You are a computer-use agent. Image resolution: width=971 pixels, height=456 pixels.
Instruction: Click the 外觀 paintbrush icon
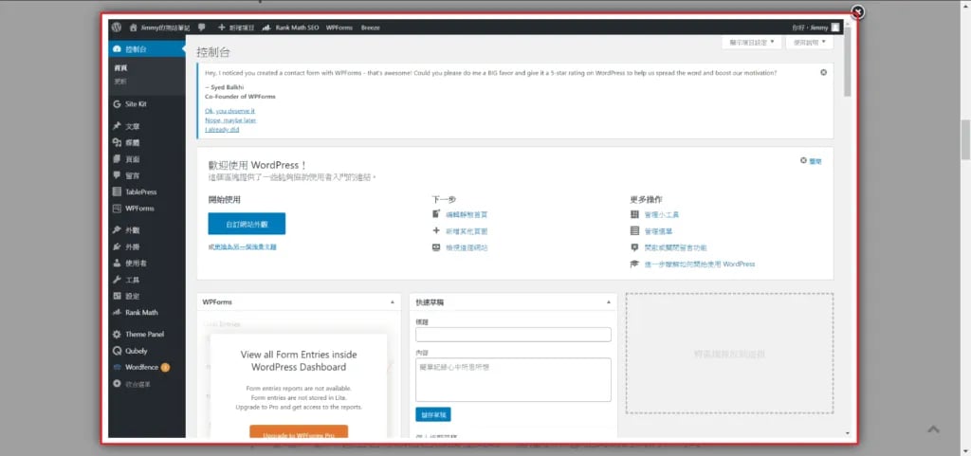coord(117,230)
